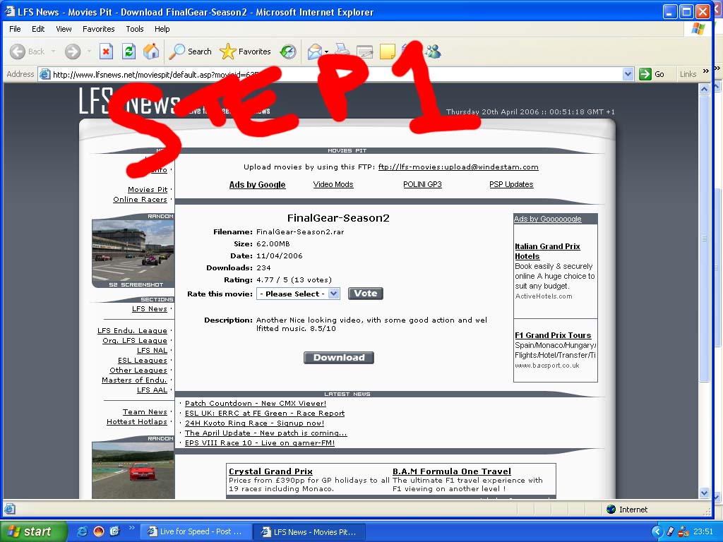Click network icon in system tray
This screenshot has width=723, height=542.
pos(683,531)
